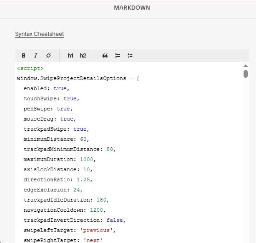Insert a hyperlink using the link icon
Image resolution: width=256 pixels, height=243 pixels.
(x=48, y=56)
